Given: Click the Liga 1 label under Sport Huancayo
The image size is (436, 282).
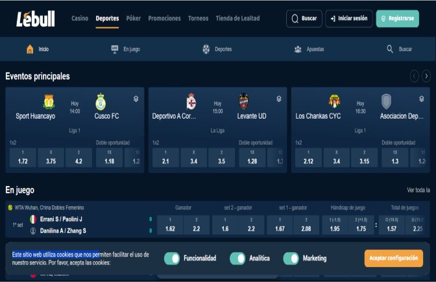Looking at the screenshot, I should coord(75,130).
